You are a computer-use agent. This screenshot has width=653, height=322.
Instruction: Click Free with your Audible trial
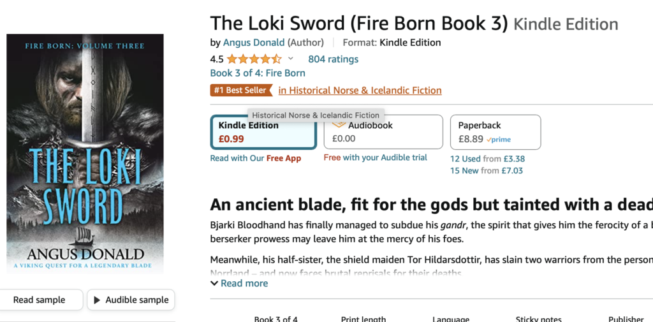pyautogui.click(x=375, y=157)
